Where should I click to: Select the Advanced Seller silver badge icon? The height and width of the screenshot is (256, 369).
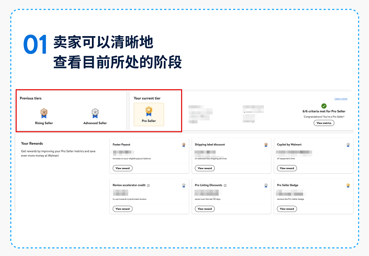(x=94, y=112)
